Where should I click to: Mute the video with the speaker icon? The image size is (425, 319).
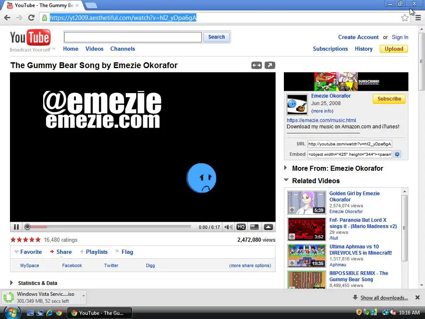pos(229,227)
